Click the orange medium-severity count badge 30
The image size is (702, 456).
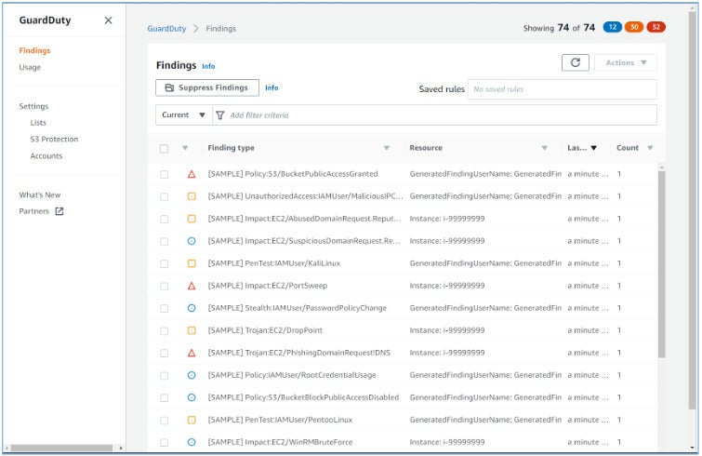634,27
